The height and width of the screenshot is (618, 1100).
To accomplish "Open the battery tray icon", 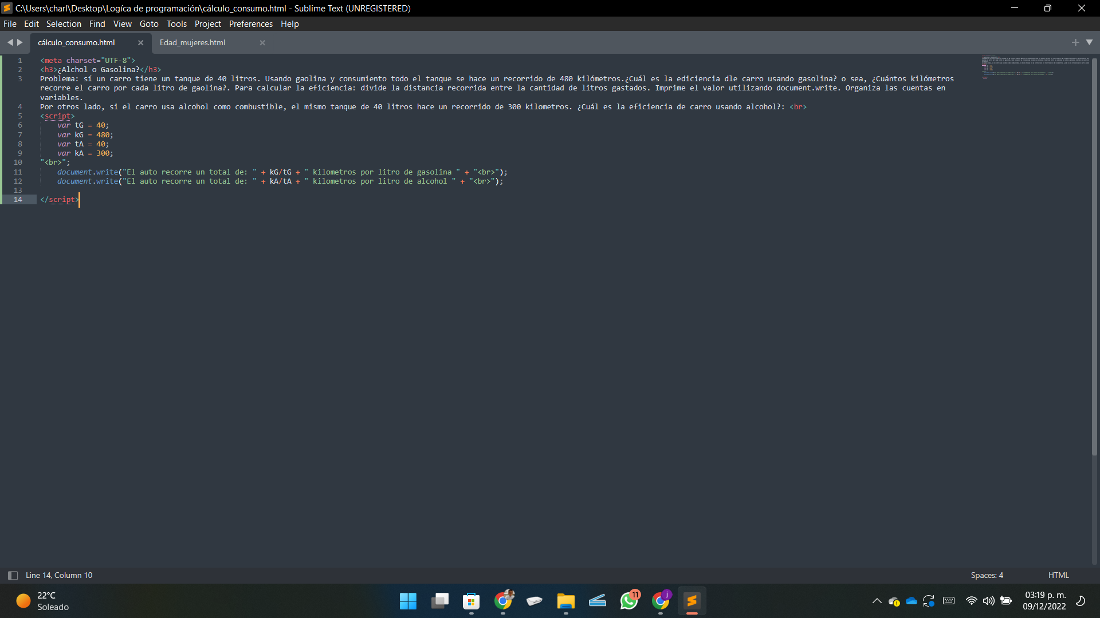I will tap(1006, 601).
